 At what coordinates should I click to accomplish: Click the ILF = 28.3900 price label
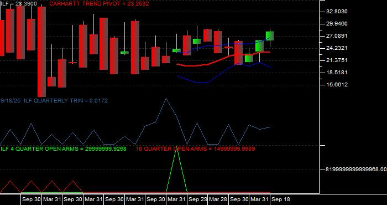point(18,4)
